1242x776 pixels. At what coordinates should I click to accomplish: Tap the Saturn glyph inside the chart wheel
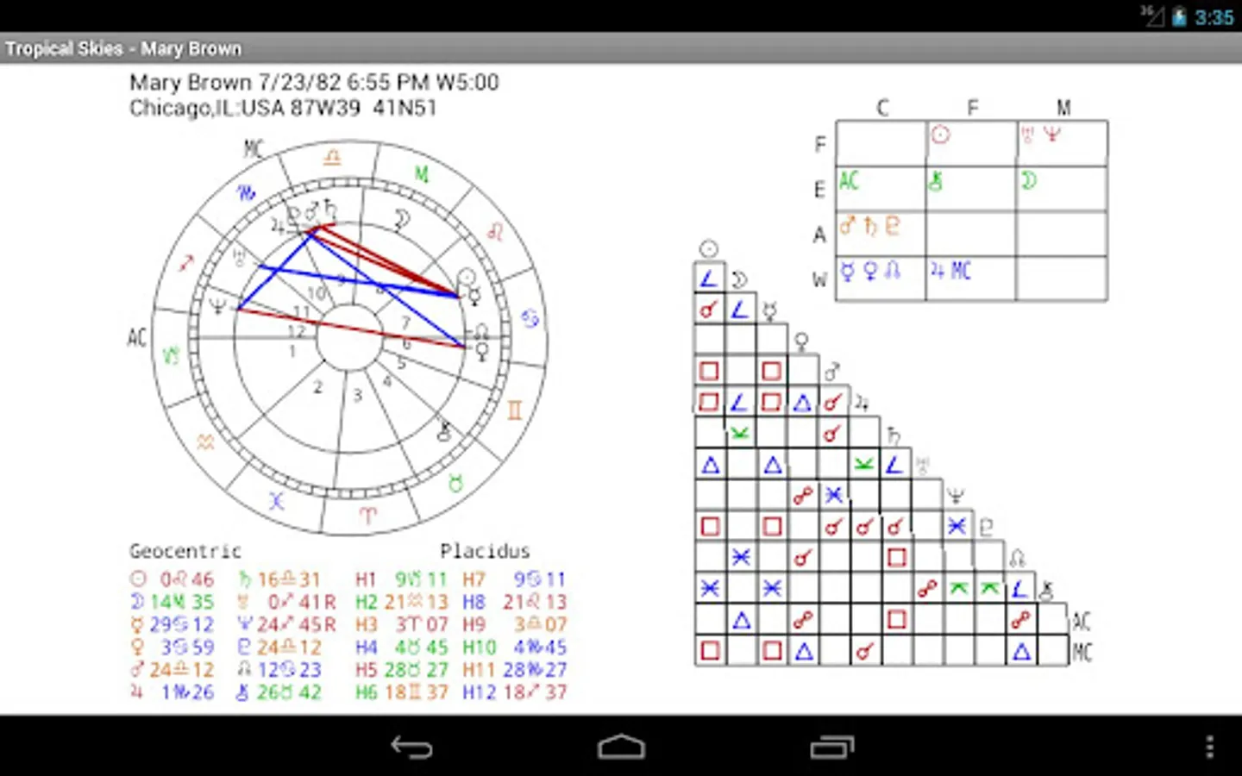329,209
